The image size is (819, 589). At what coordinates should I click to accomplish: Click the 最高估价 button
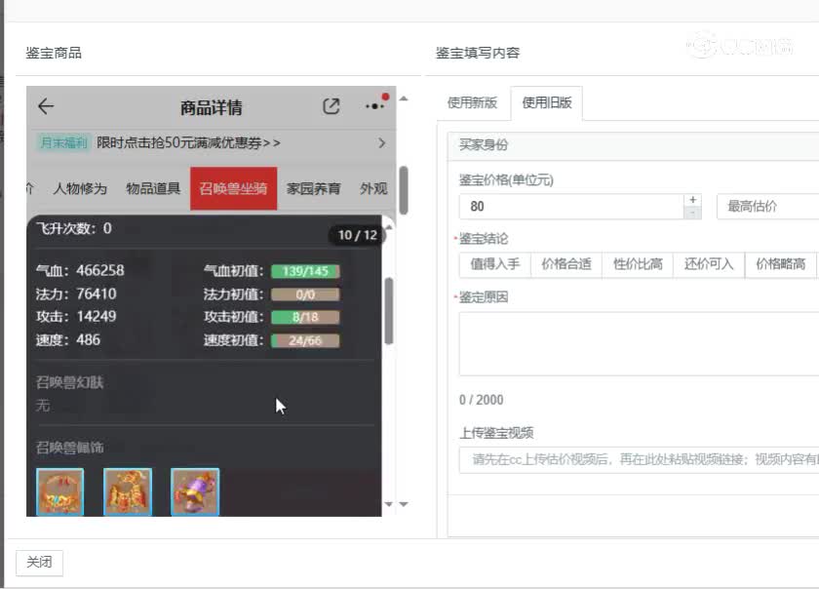click(752, 206)
